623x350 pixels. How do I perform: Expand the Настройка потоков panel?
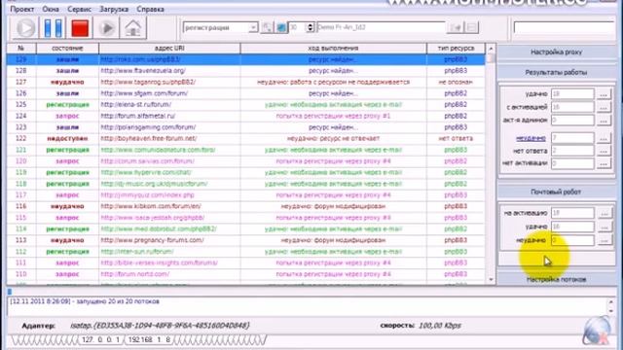click(556, 279)
